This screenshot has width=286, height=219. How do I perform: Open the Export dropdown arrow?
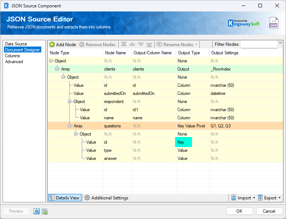tap(280, 198)
